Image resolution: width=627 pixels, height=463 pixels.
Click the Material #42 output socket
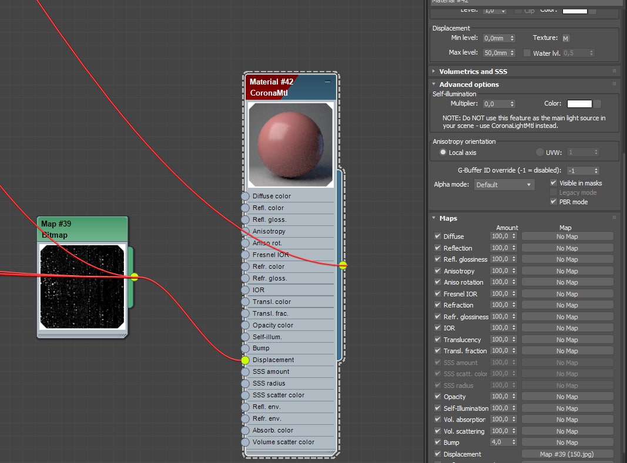343,265
